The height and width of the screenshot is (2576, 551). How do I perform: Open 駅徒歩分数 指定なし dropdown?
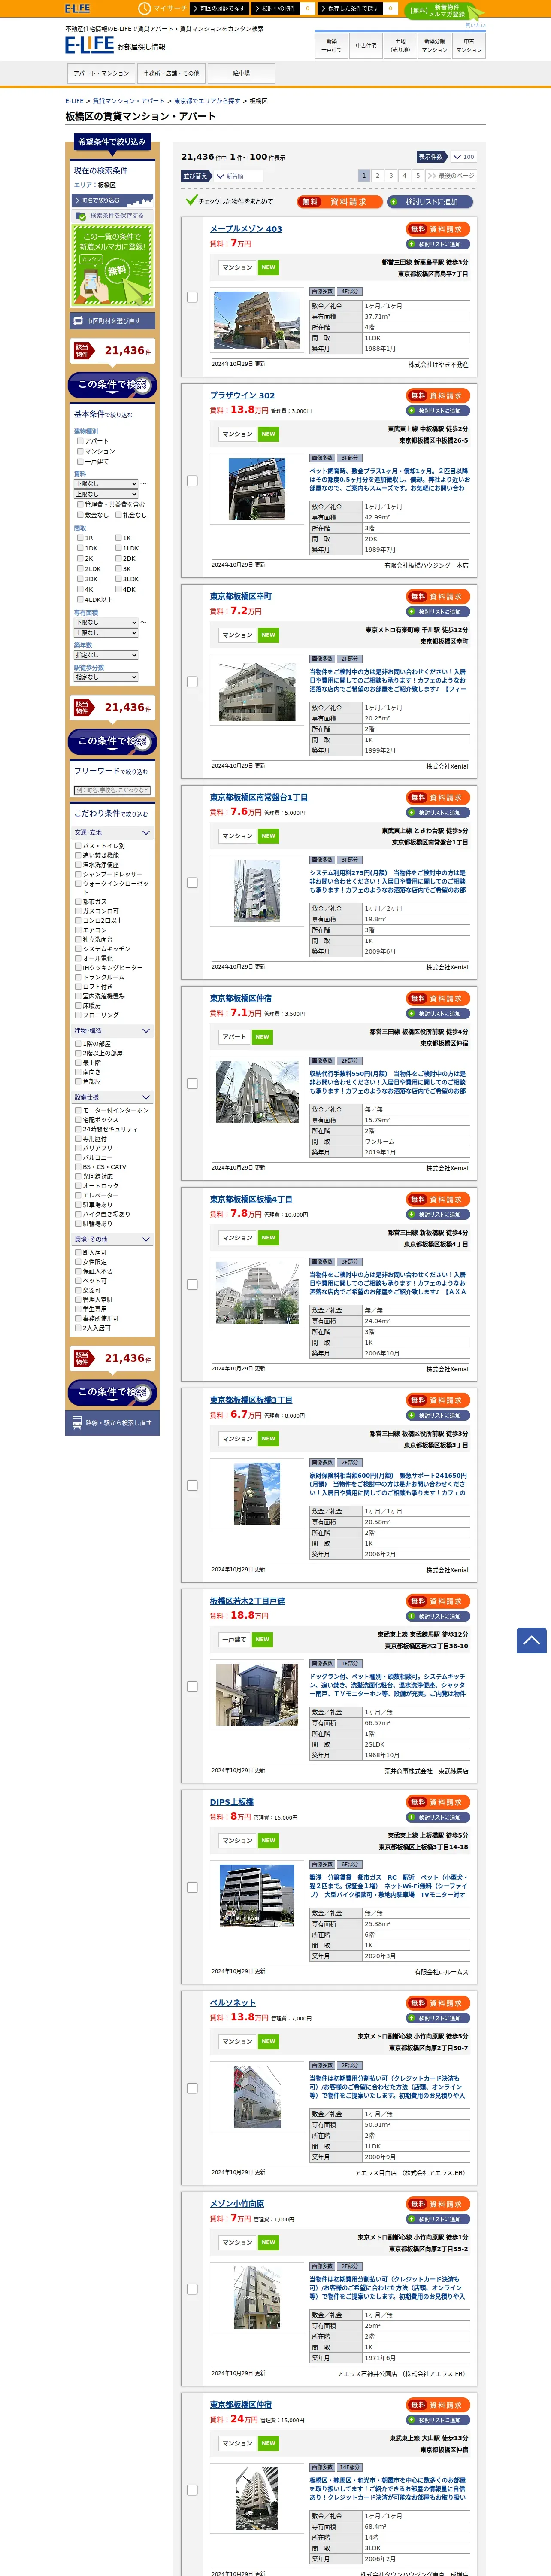[x=106, y=677]
